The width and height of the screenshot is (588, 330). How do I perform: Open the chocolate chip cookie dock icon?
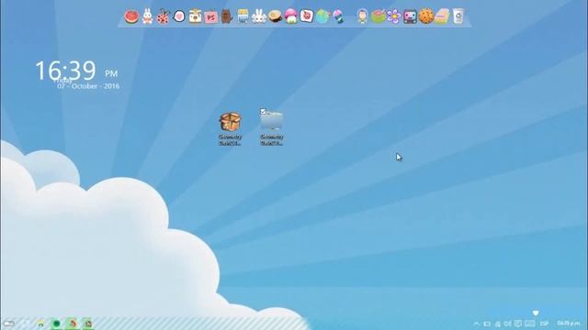point(426,16)
